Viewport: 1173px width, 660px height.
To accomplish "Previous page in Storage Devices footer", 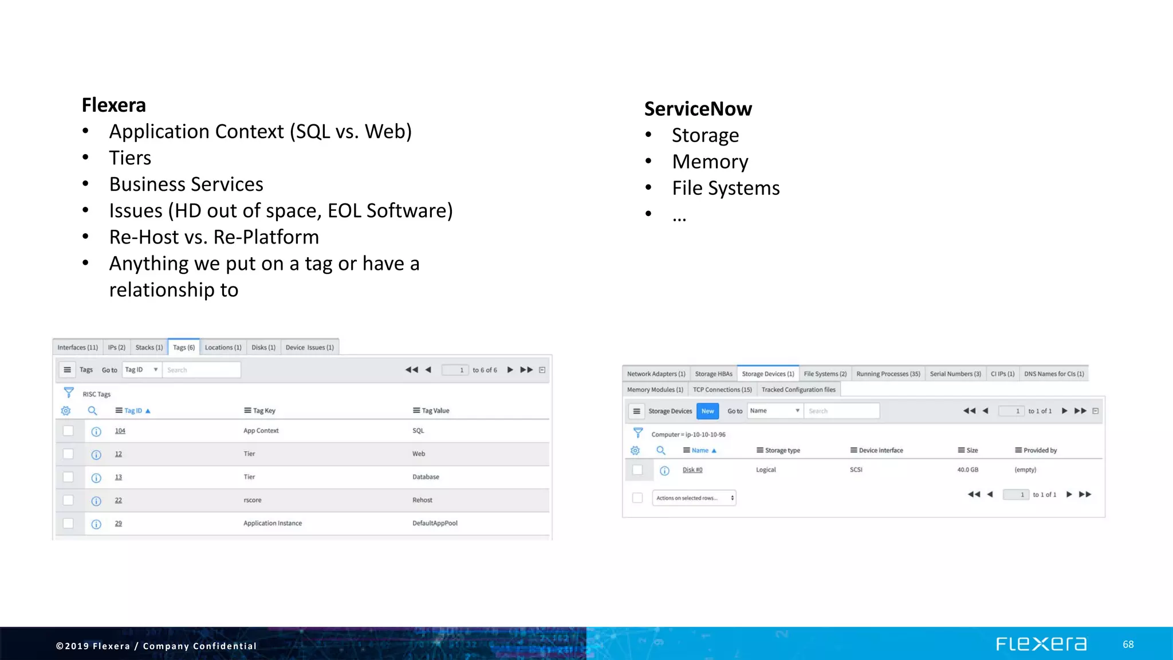I will click(990, 494).
